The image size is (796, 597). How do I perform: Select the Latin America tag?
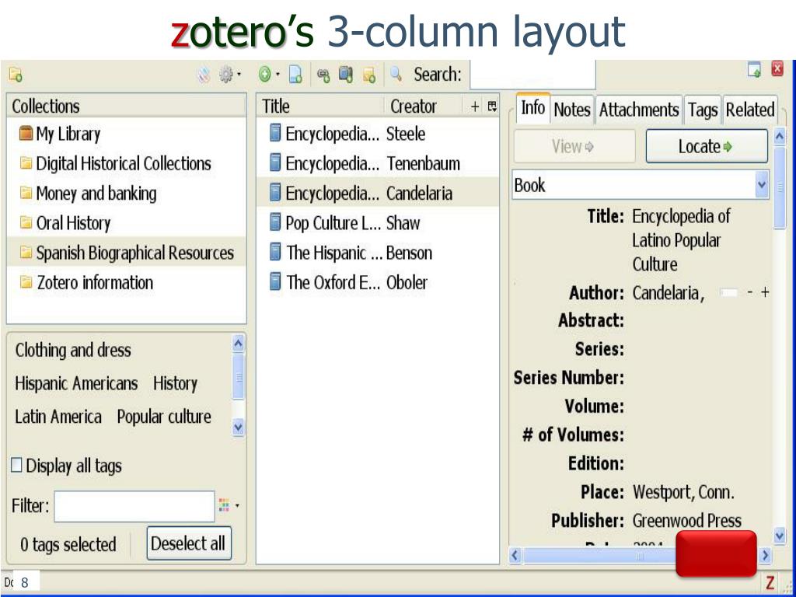[x=58, y=417]
